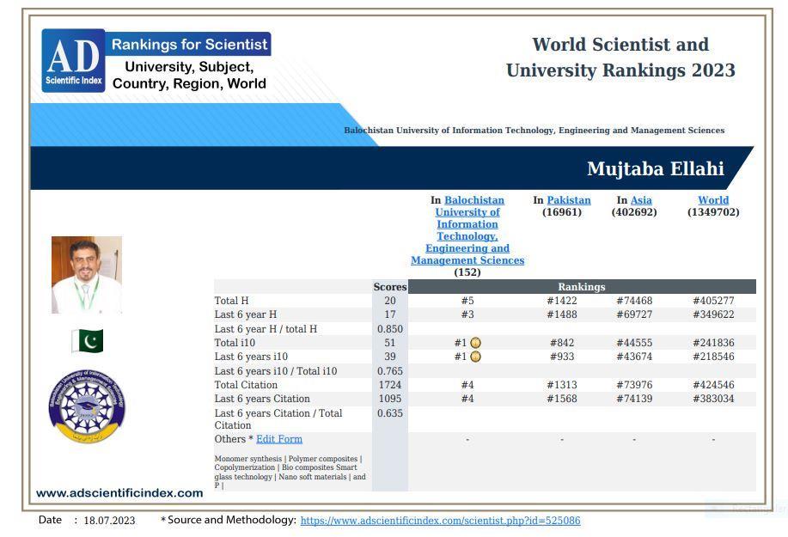The height and width of the screenshot is (537, 788).
Task: Click the Rankings for Scientist banner
Action: click(189, 44)
